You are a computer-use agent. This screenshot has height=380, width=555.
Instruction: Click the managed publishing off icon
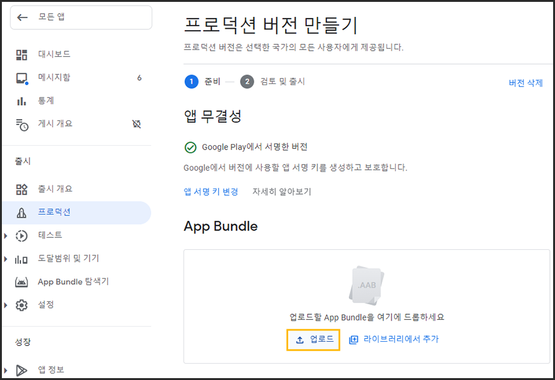pyautogui.click(x=137, y=124)
